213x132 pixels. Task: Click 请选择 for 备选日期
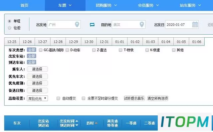tap(37, 90)
